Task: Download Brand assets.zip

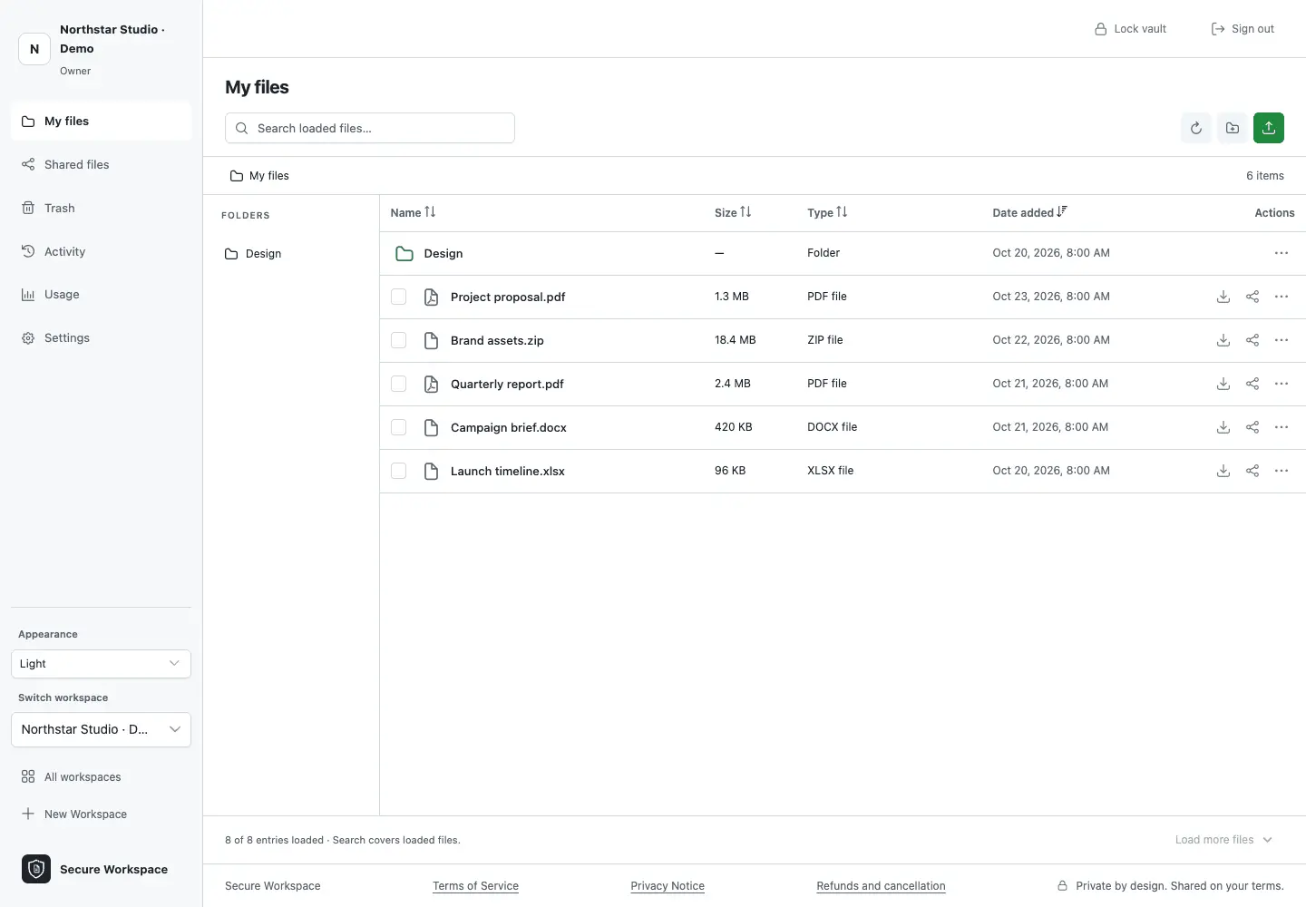Action: click(1223, 340)
